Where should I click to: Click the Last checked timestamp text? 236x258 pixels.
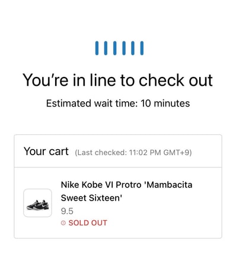click(x=133, y=153)
